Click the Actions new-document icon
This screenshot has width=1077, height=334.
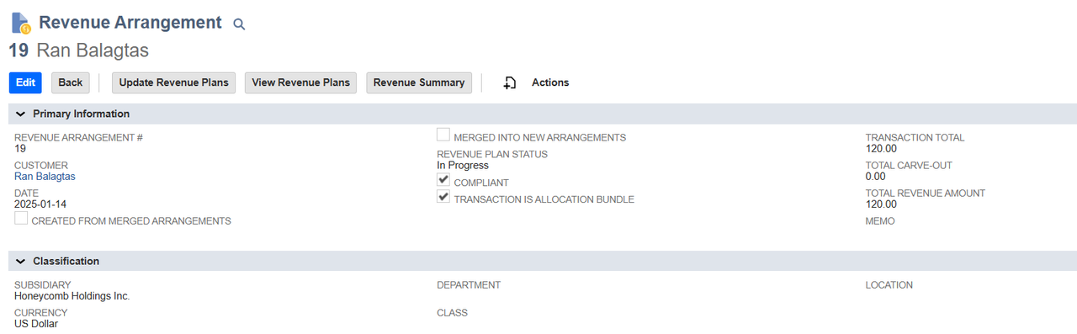tap(510, 82)
